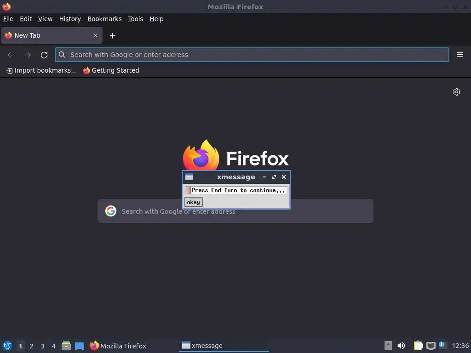Switch to workspace 2
Viewport: 471px width, 353px height.
click(32, 346)
